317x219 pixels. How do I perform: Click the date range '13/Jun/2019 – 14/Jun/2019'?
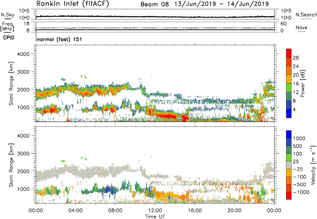point(222,4)
